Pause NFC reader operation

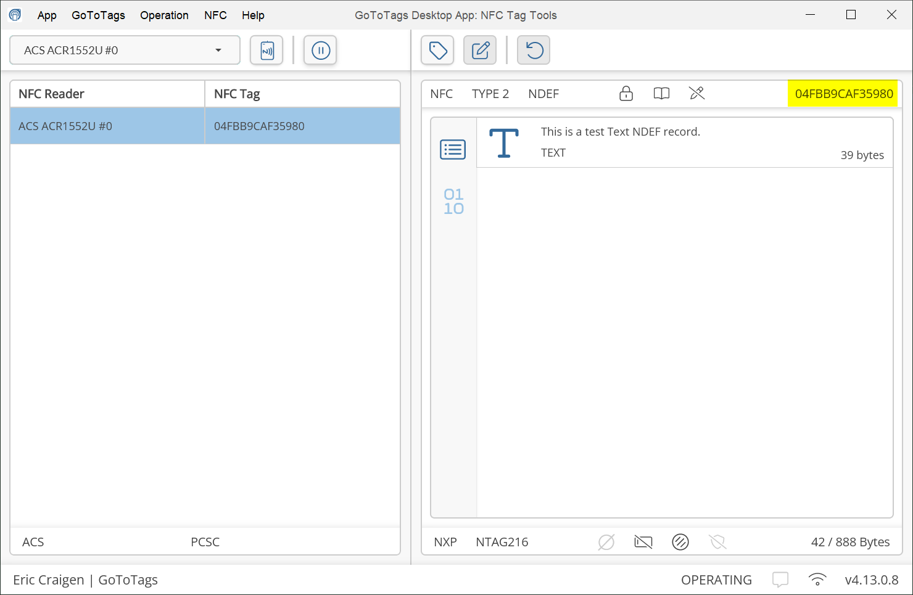[x=320, y=51]
